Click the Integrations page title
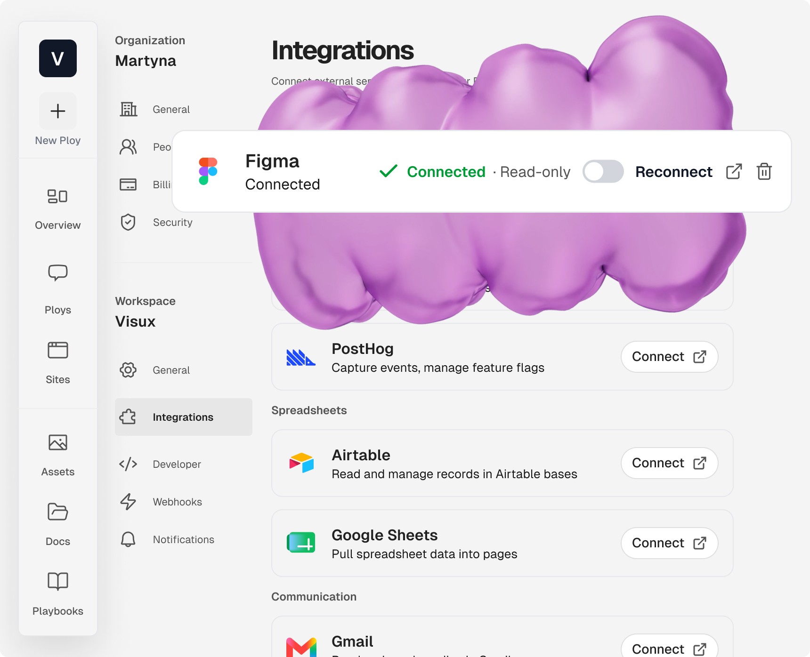This screenshot has width=810, height=657. click(342, 50)
